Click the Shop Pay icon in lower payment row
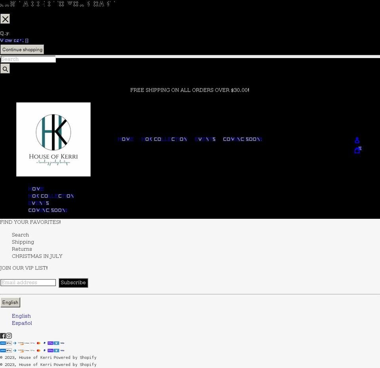The width and height of the screenshot is (380, 368). click(x=50, y=350)
